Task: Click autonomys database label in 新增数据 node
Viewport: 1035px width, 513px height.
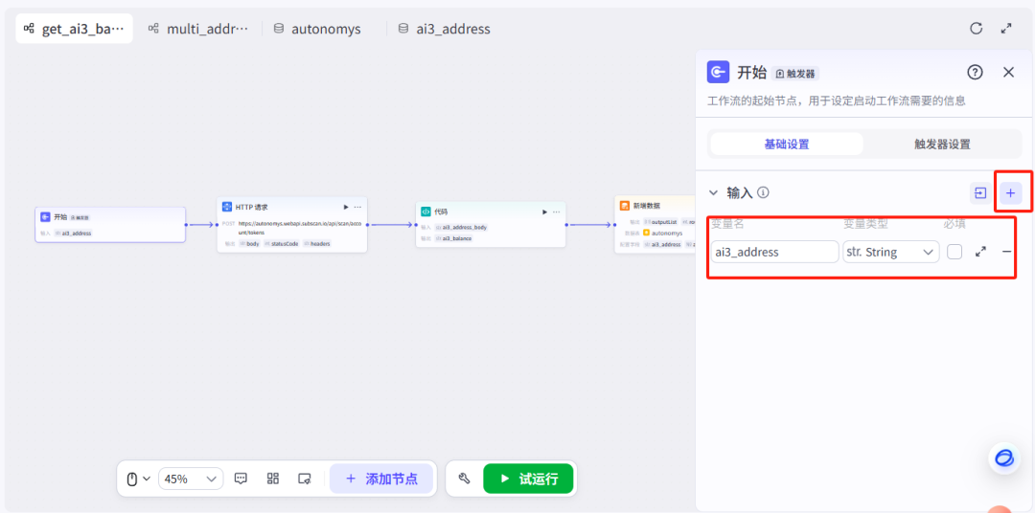Action: tap(668, 233)
